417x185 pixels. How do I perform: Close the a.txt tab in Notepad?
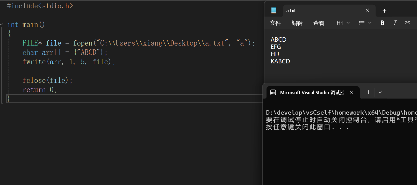tap(367, 10)
